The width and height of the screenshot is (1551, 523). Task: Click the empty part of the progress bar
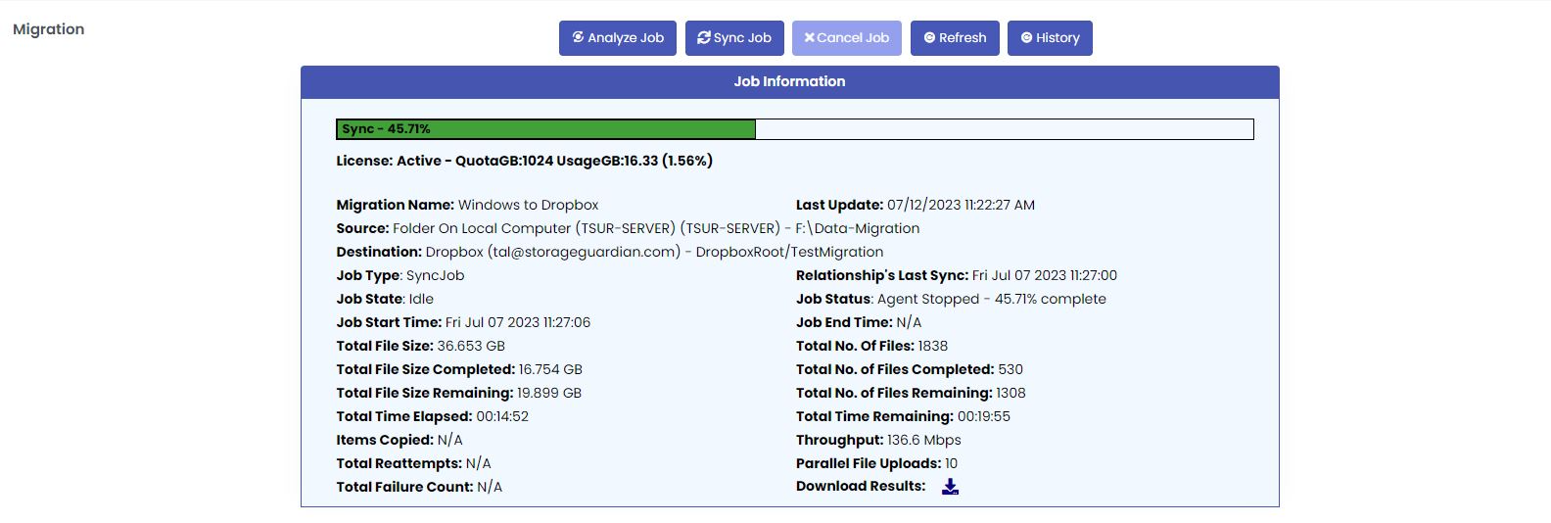1004,129
